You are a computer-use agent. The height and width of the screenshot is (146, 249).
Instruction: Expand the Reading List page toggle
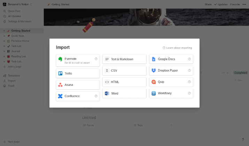pyautogui.click(x=5, y=56)
